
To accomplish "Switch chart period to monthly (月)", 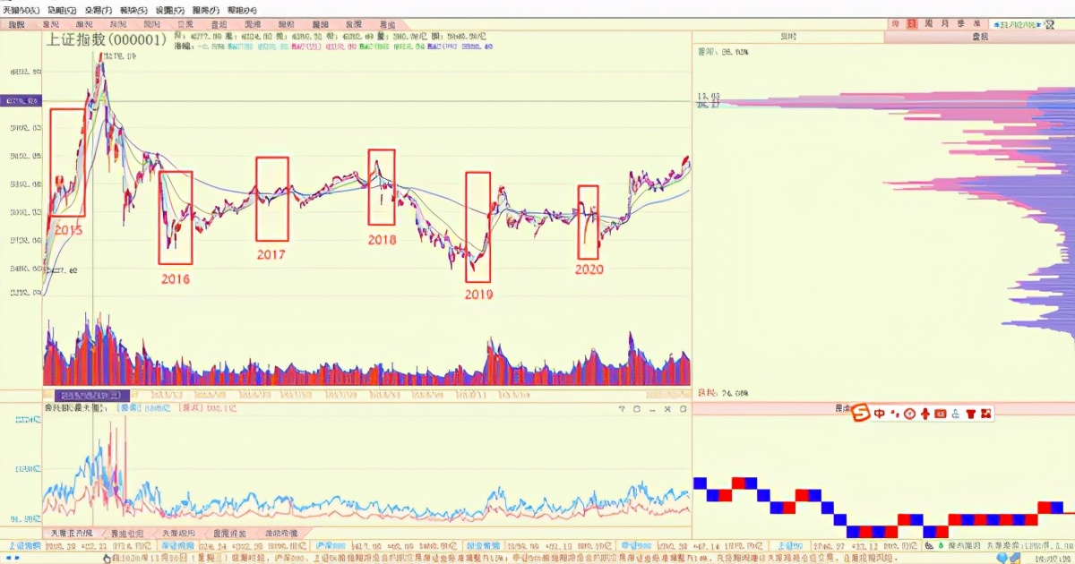I will 945,24.
